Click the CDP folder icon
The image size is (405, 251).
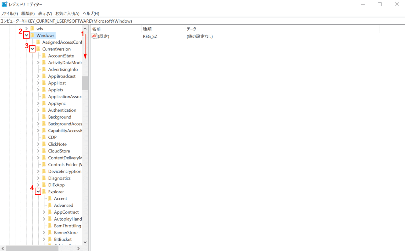(x=44, y=137)
